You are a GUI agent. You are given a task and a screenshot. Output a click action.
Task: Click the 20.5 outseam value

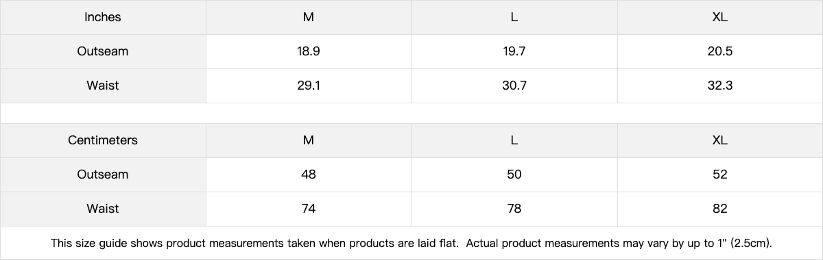point(720,51)
